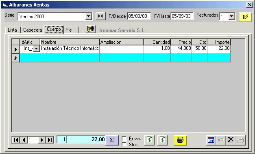Go to the last record arrow
Screen dimensions: 255x154
pos(50,140)
